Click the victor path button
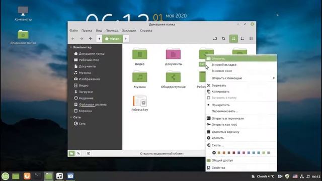Viewport: 322px width, 181px height. click(x=113, y=39)
